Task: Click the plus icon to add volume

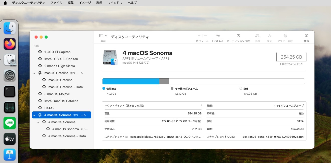Action: 199,36
